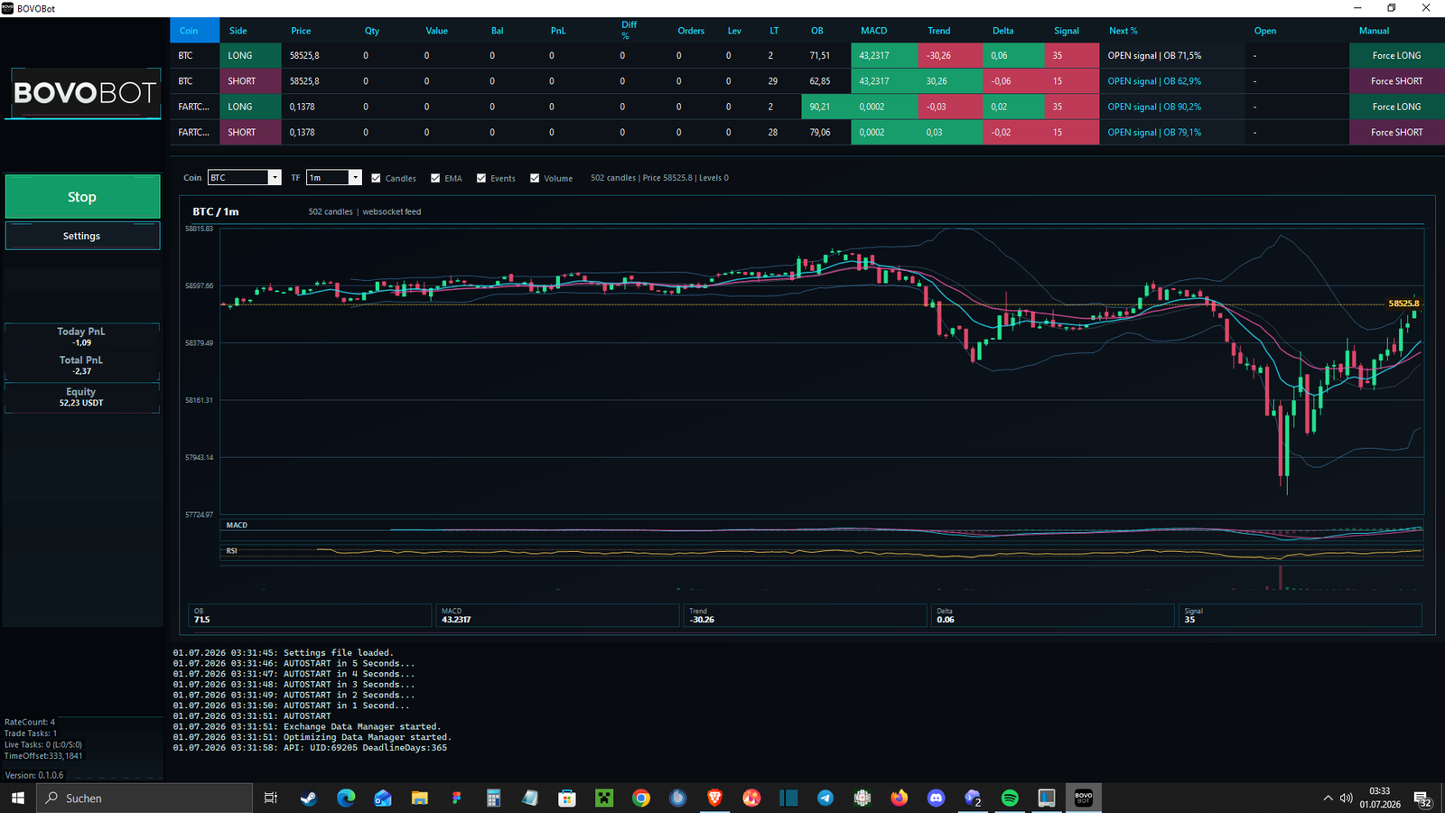Screen dimensions: 1445x813
Task: Open the Windows Start menu
Action: tap(17, 799)
